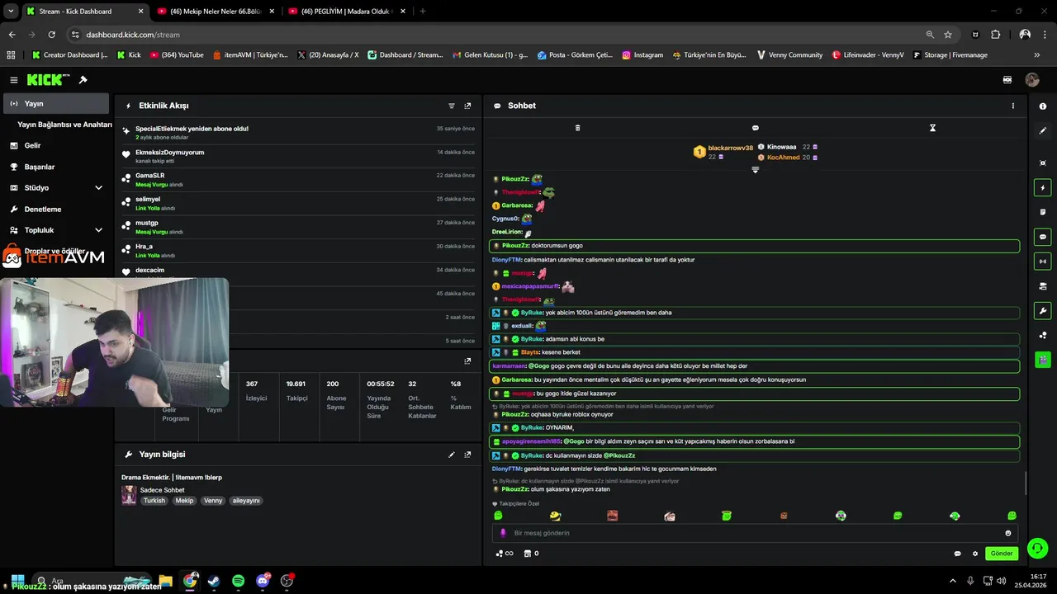This screenshot has width=1057, height=594.
Task: Show hidden system tray icons
Action: (x=953, y=581)
